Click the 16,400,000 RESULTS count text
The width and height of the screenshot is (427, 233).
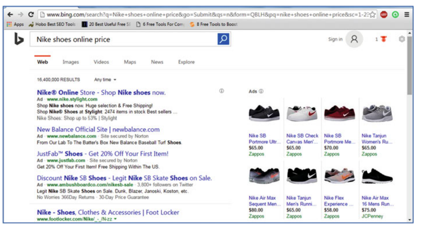[59, 80]
